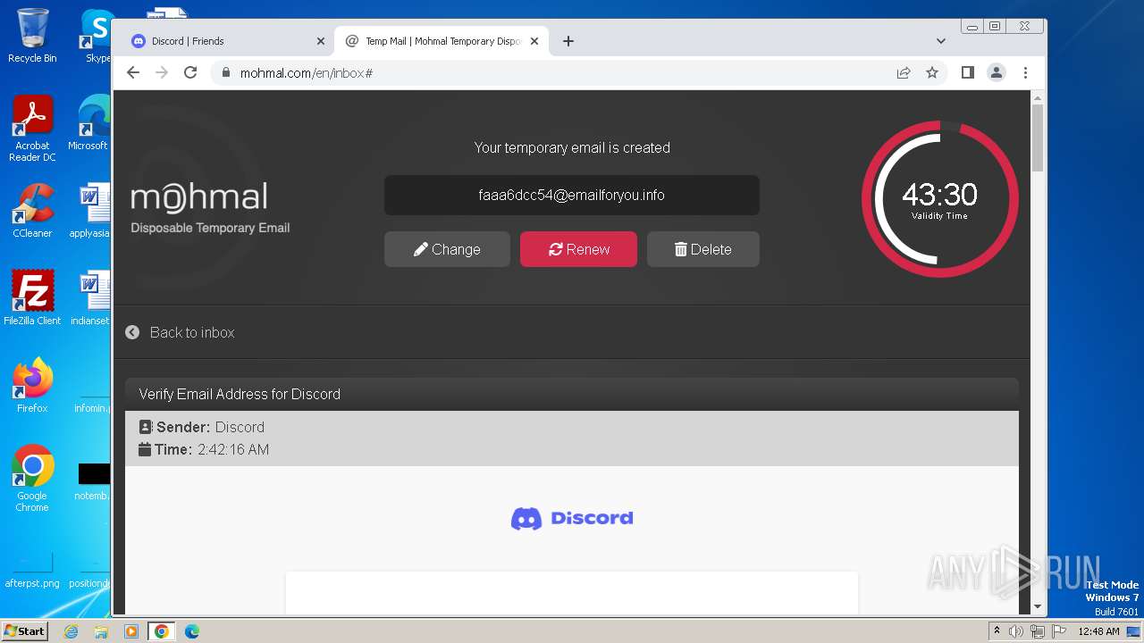This screenshot has width=1144, height=643.
Task: Click the page scrollbar thumb
Action: [x=1037, y=138]
